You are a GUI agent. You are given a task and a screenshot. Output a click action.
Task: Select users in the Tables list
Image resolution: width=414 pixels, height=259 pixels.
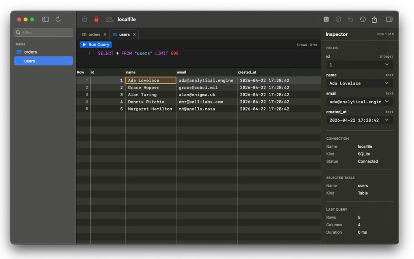pos(43,61)
